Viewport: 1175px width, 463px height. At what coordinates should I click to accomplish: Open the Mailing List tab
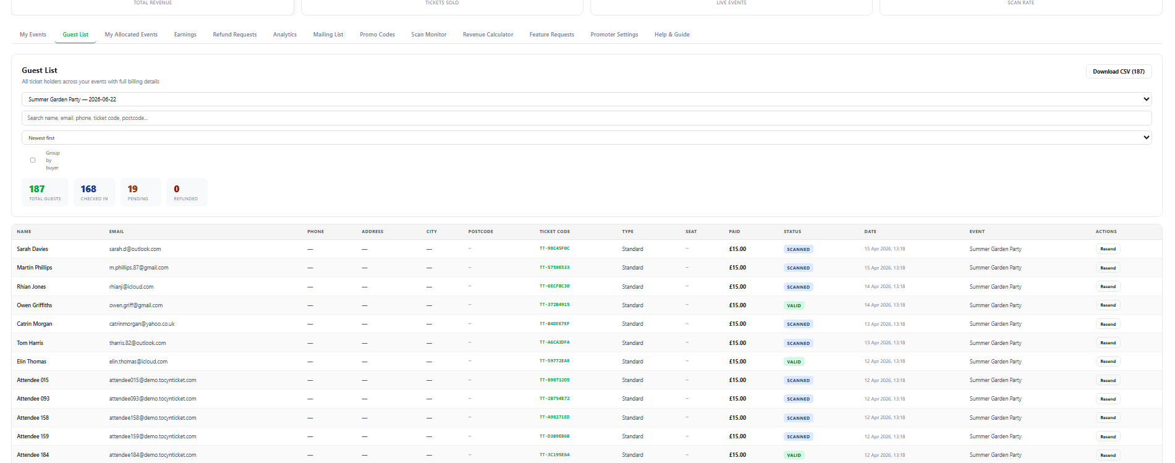328,35
